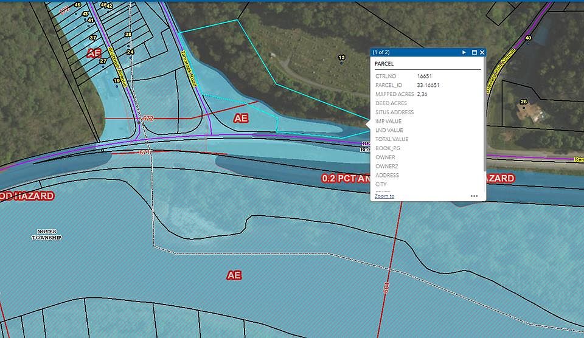584x338 pixels.
Task: Open the popup more-options ellipsis menu
Action: pyautogui.click(x=474, y=196)
